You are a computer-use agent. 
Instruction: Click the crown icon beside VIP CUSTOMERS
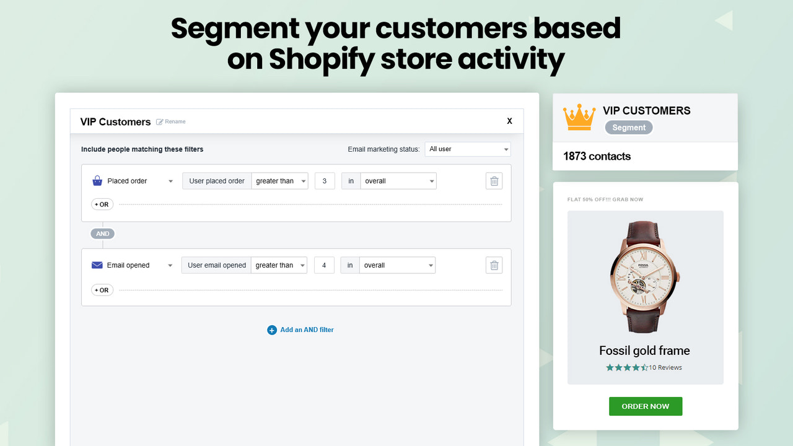tap(579, 116)
